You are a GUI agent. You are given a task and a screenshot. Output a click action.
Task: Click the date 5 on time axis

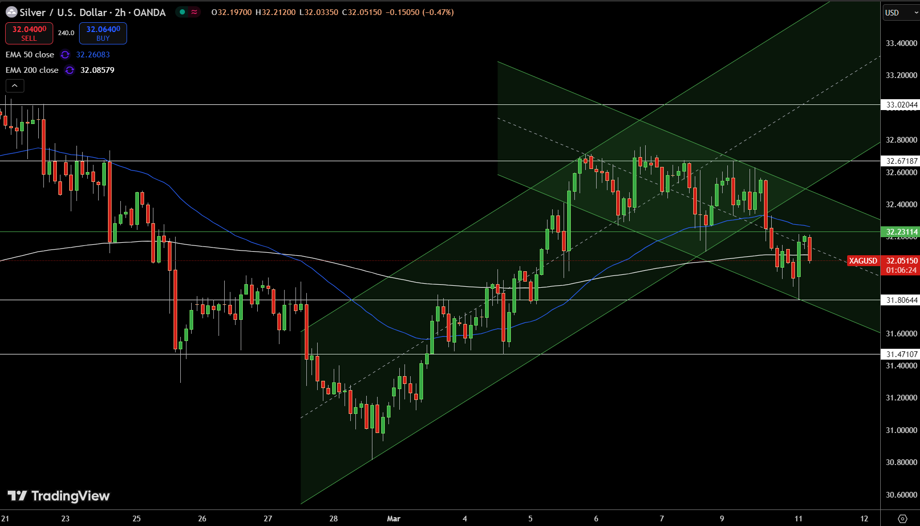(530, 518)
